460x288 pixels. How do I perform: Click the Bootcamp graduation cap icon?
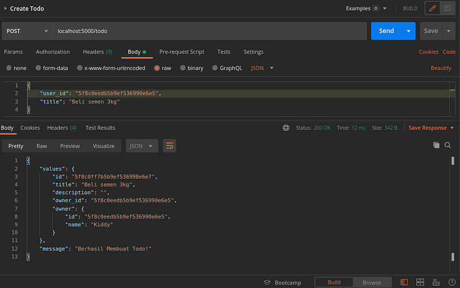(x=267, y=282)
